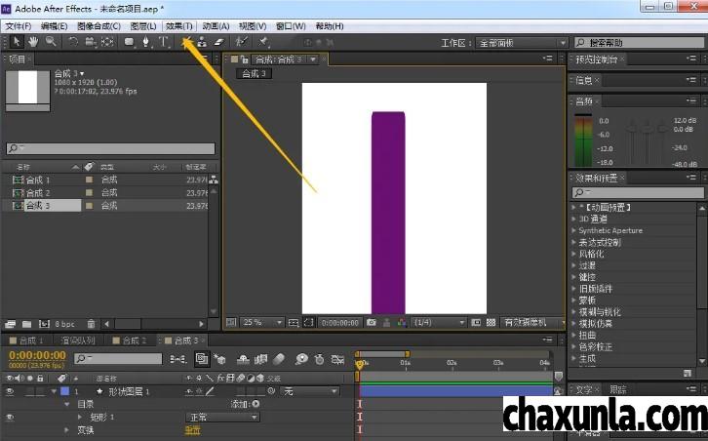The height and width of the screenshot is (441, 708).
Task: Click the graph editor icon in timeline
Action: (337, 359)
